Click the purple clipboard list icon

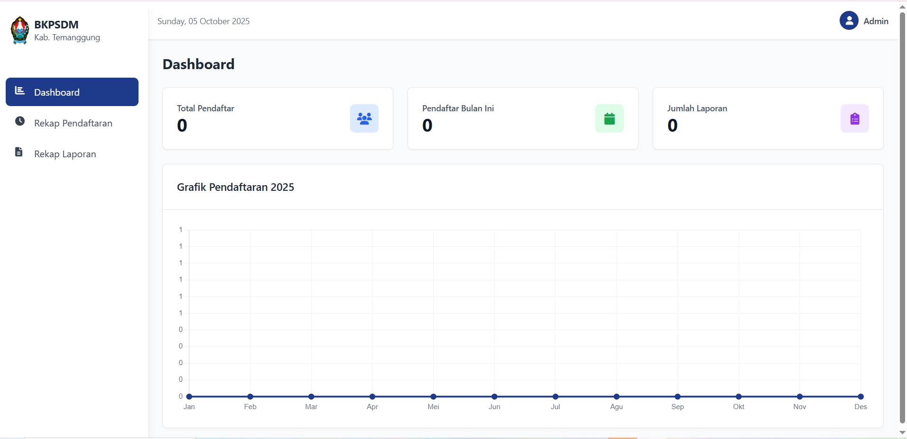coord(854,118)
